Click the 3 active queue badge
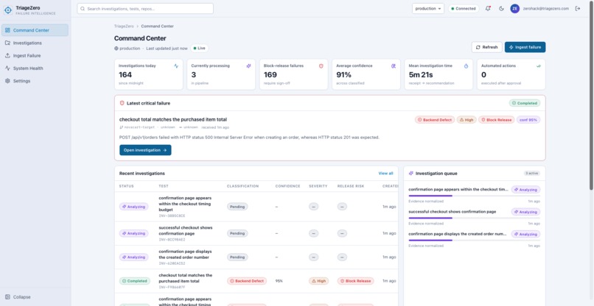The image size is (594, 306). [532, 174]
